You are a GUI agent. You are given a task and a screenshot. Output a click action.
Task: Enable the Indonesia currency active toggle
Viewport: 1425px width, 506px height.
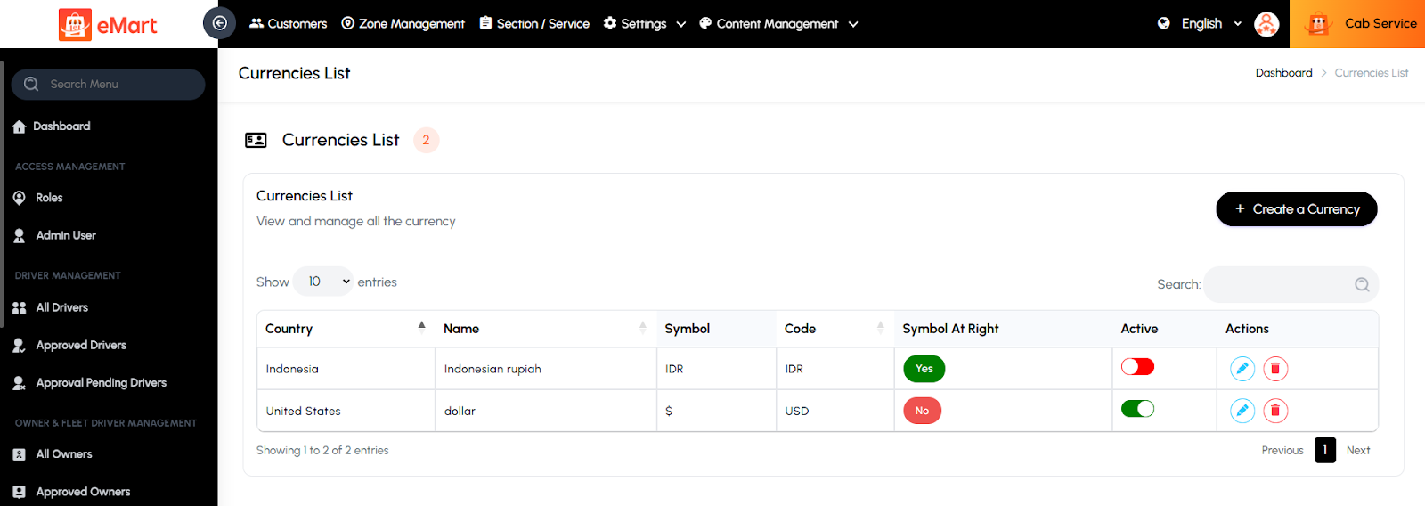pos(1137,367)
